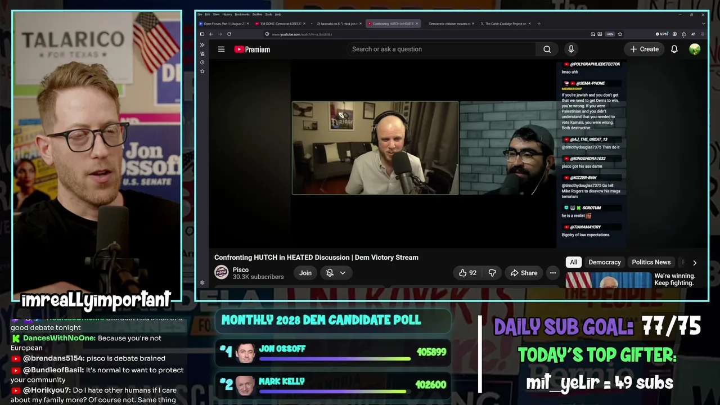The width and height of the screenshot is (720, 405).
Task: Click the YouTube search magnifier button
Action: pyautogui.click(x=547, y=49)
